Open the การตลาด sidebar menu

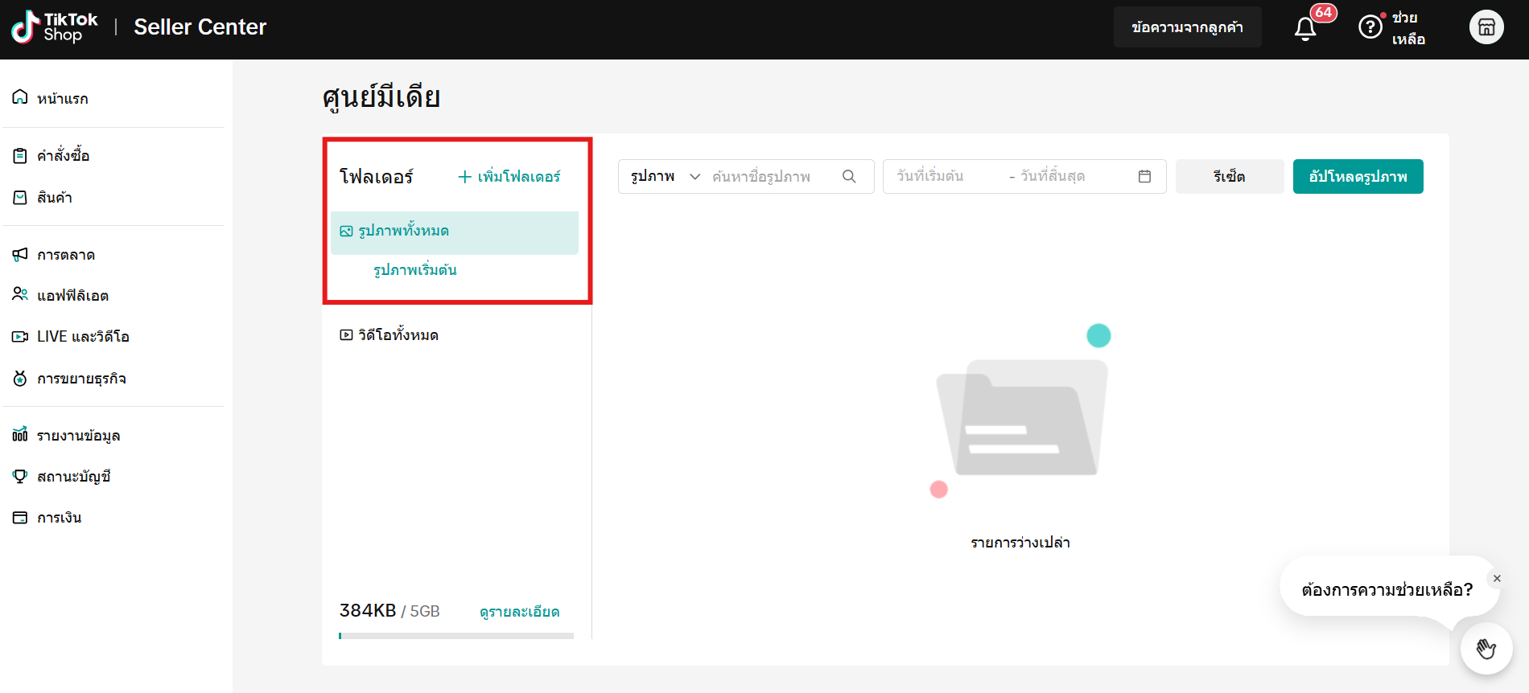point(66,255)
